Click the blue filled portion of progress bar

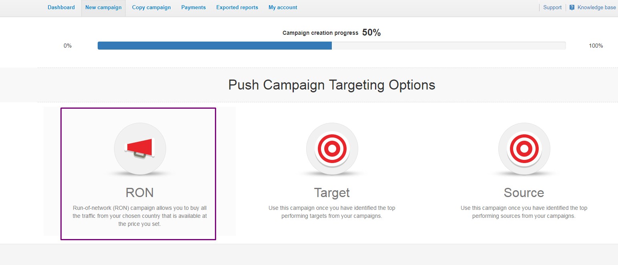pyautogui.click(x=215, y=46)
